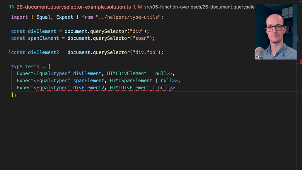Click the "../helpers/type-utils" import path string
Image resolution: width=302 pixels, height=170 pixels.
[129, 17]
